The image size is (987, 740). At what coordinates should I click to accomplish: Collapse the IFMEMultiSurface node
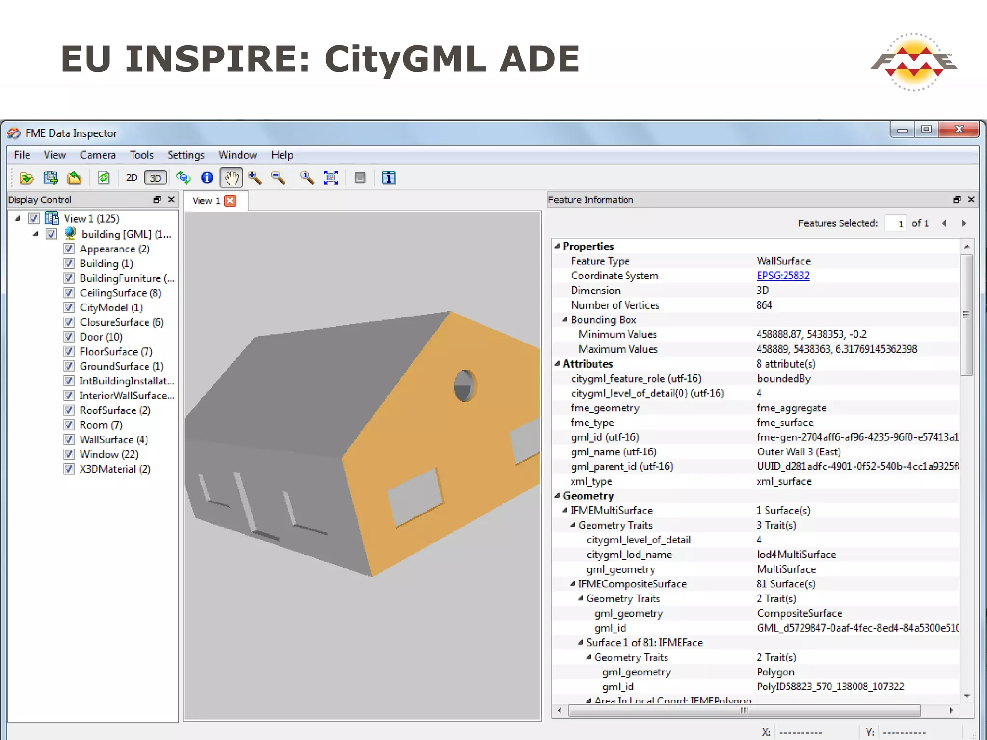(x=565, y=510)
